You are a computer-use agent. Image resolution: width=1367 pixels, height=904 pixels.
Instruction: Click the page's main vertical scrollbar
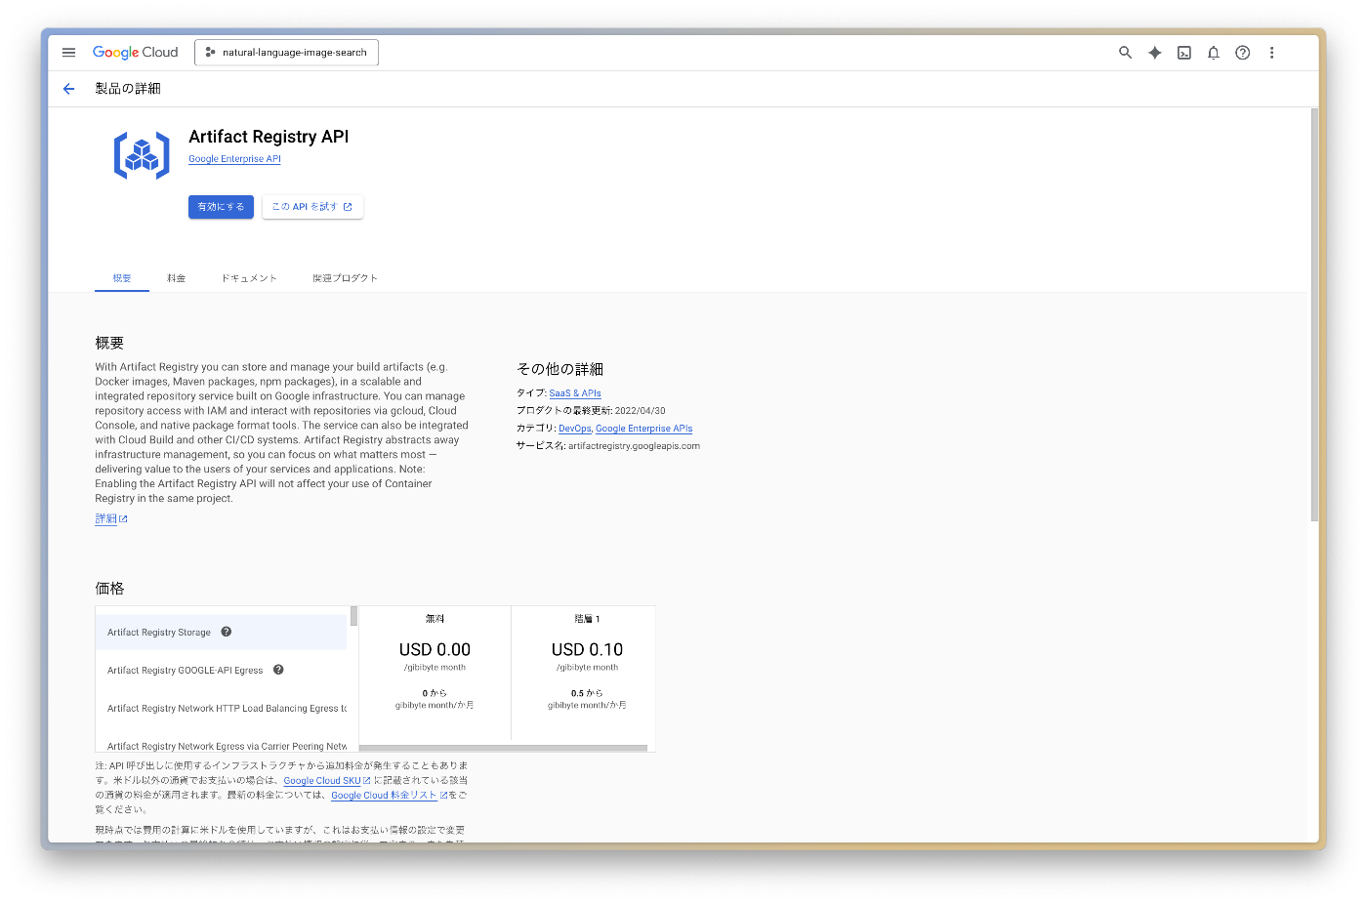(1314, 314)
